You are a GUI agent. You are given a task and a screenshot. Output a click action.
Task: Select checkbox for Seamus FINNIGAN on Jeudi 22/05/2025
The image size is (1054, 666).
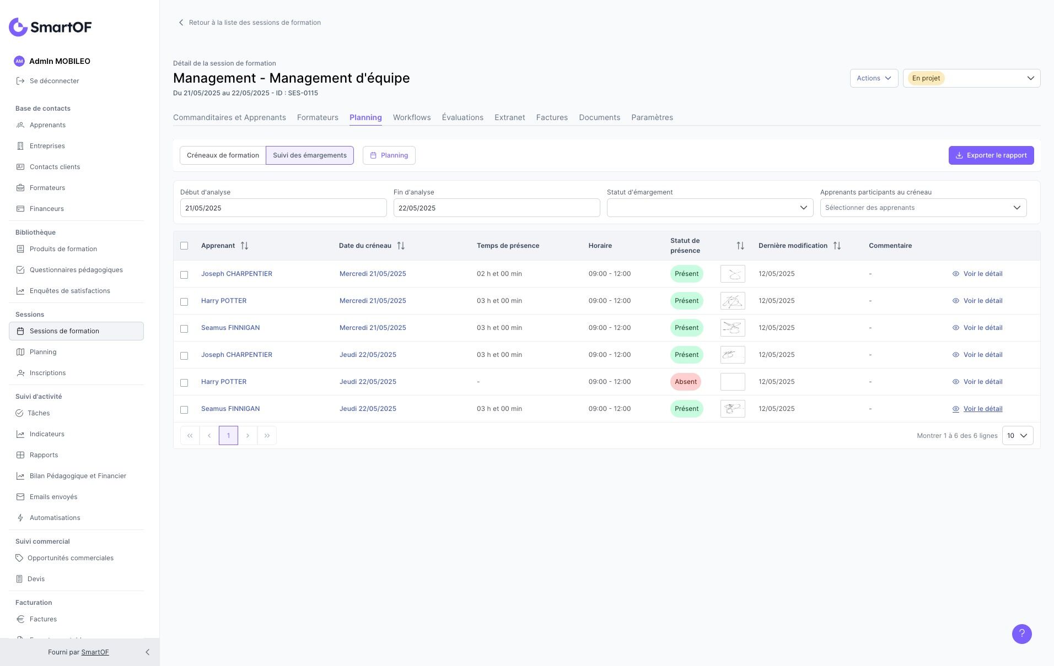point(184,409)
